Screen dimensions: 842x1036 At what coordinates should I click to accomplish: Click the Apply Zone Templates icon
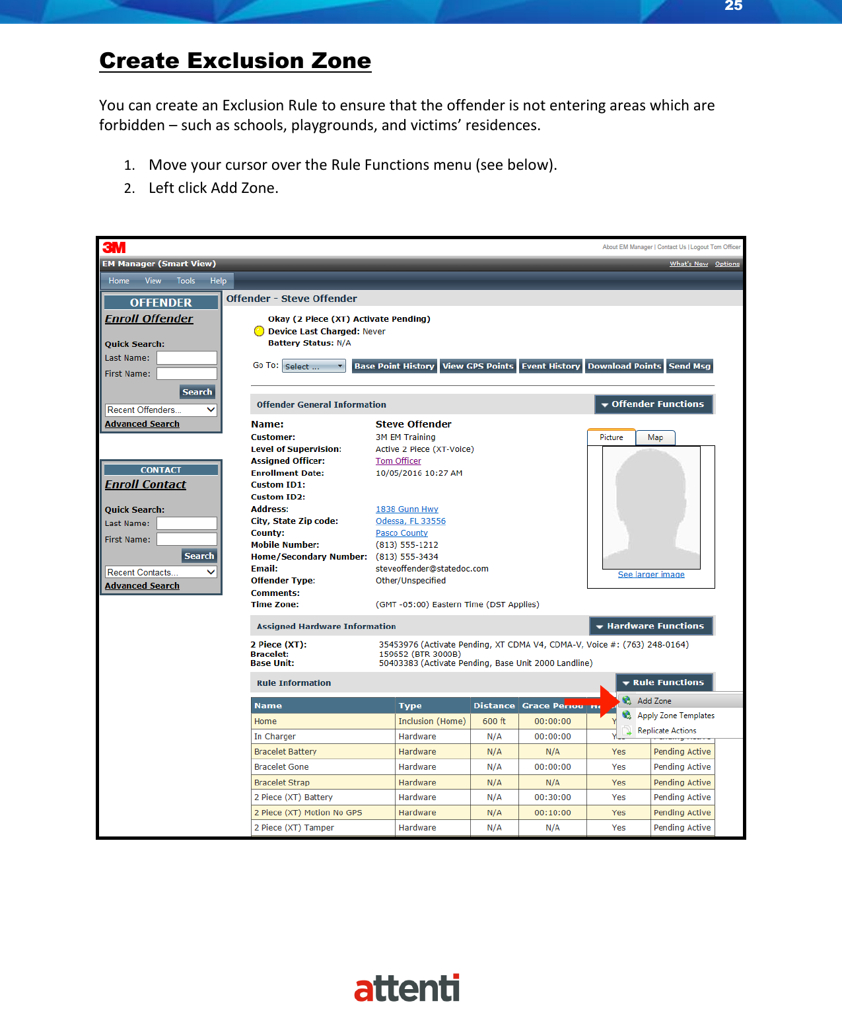627,716
